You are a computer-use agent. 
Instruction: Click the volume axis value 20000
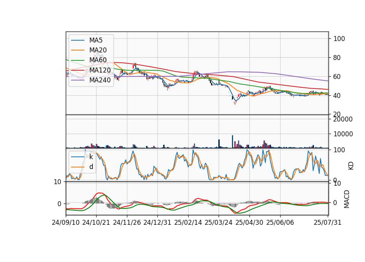(x=343, y=119)
